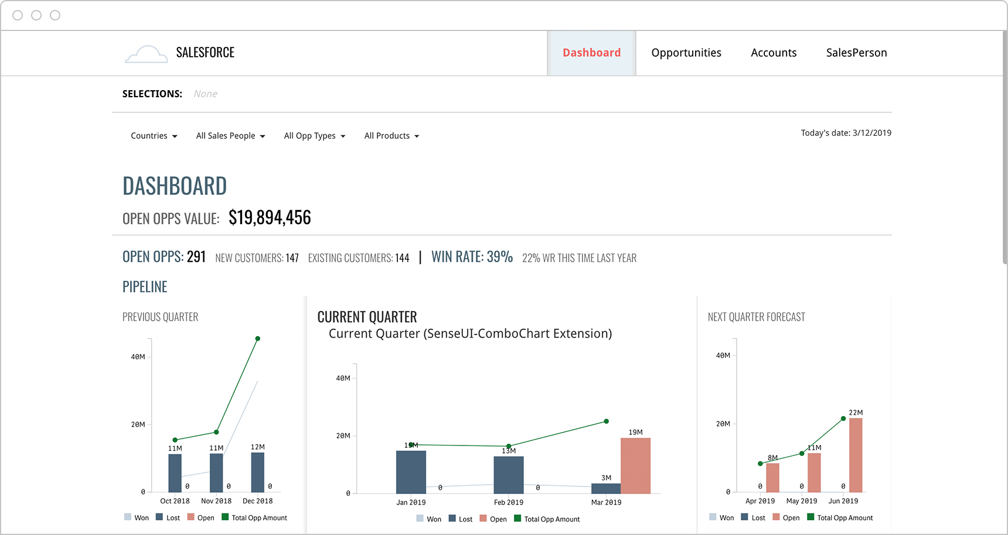Click Total Opp Amount swatch in Current Quarter legend
The height and width of the screenshot is (535, 1008).
pos(517,518)
